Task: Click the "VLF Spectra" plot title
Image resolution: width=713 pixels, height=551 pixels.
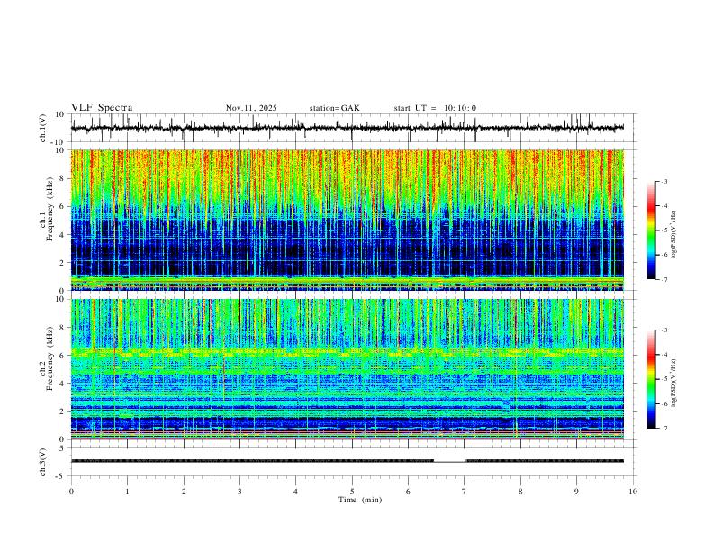Action: click(102, 108)
